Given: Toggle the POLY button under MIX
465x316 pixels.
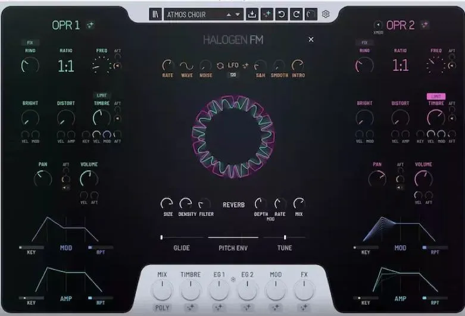Looking at the screenshot, I should (162, 308).
